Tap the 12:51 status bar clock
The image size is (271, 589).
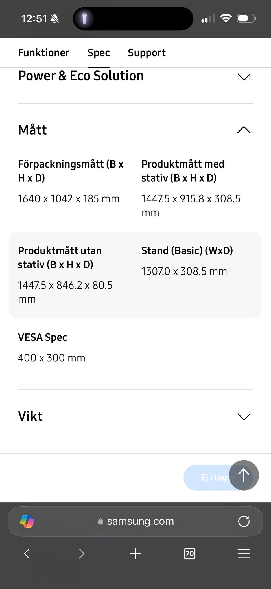coord(34,19)
